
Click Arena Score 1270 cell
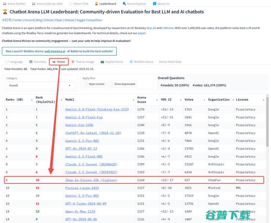148,109
